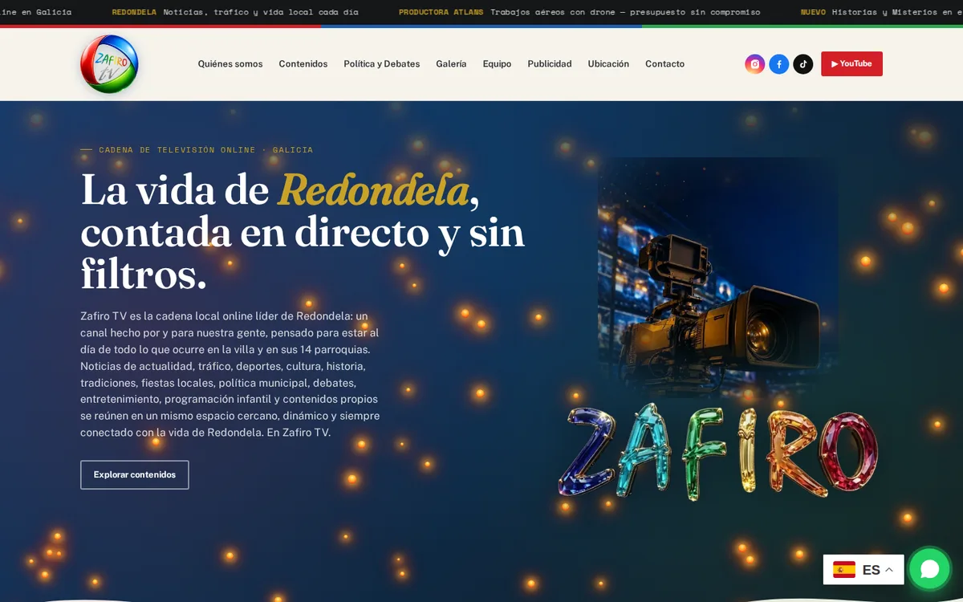
Task: Click the red YouTube button
Action: coord(851,64)
